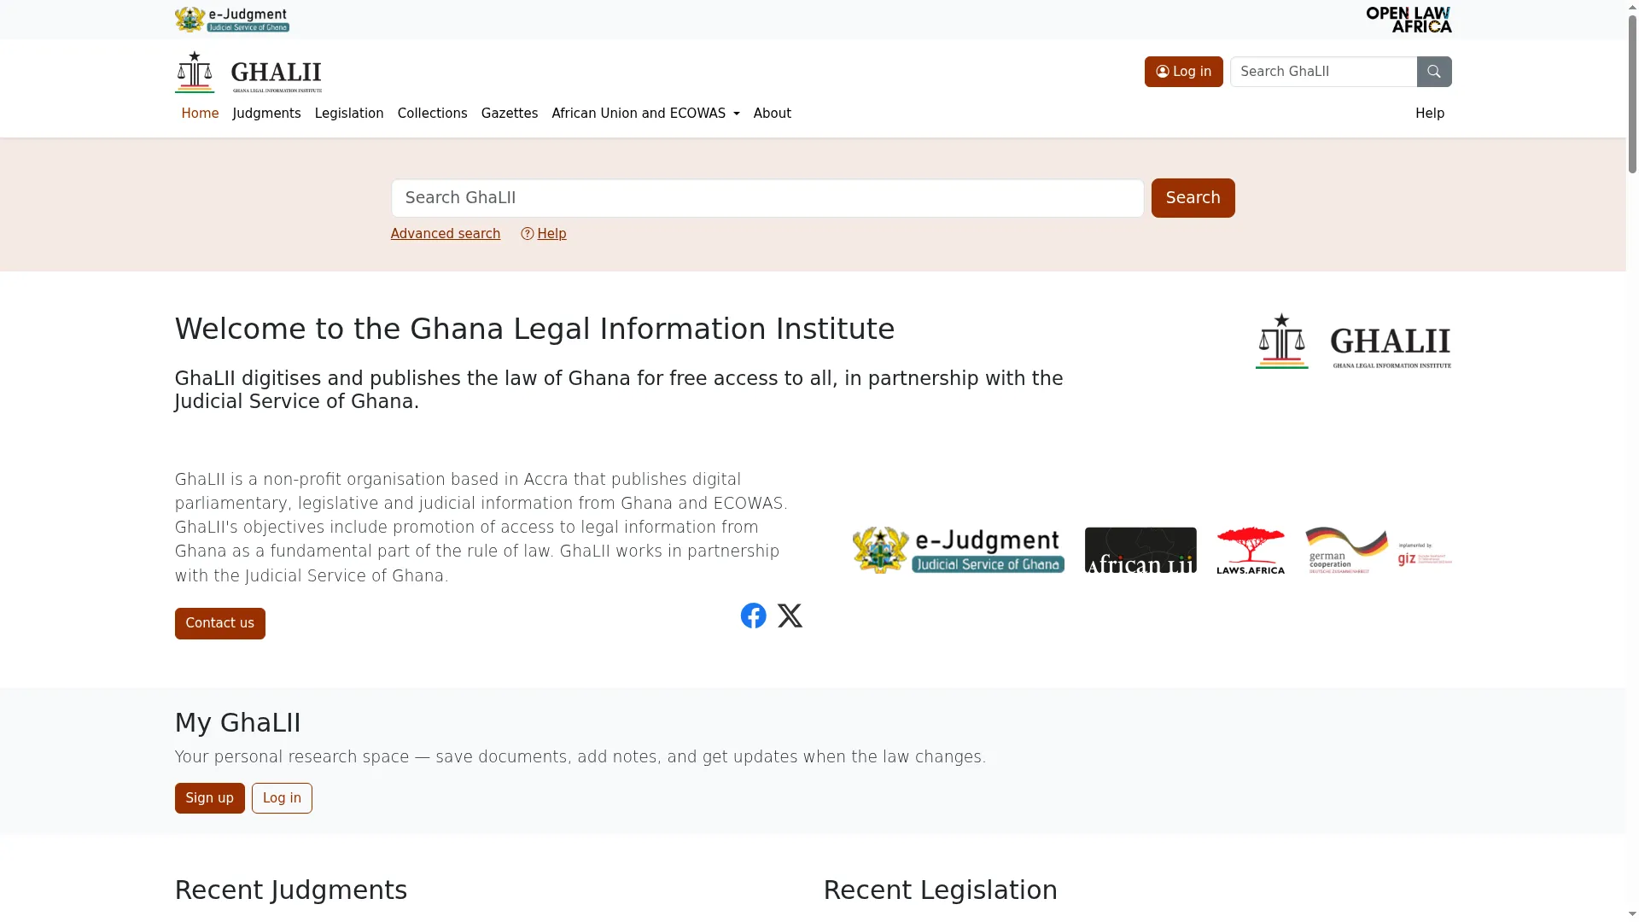Click the Sign up button
This screenshot has width=1639, height=922.
pyautogui.click(x=210, y=798)
